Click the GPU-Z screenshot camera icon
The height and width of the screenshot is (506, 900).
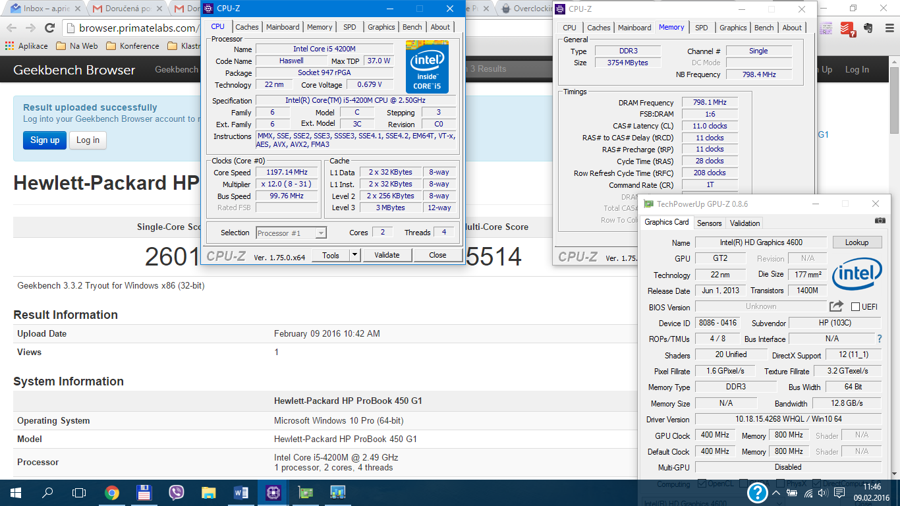tap(880, 221)
